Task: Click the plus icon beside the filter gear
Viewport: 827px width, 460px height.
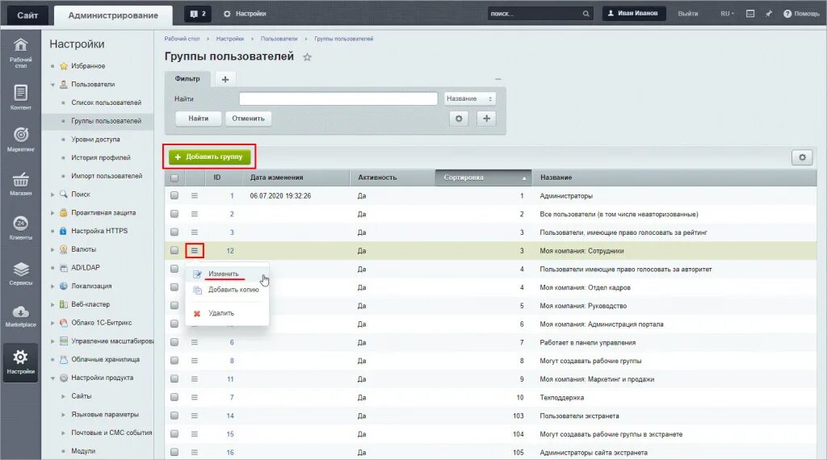Action: (486, 119)
